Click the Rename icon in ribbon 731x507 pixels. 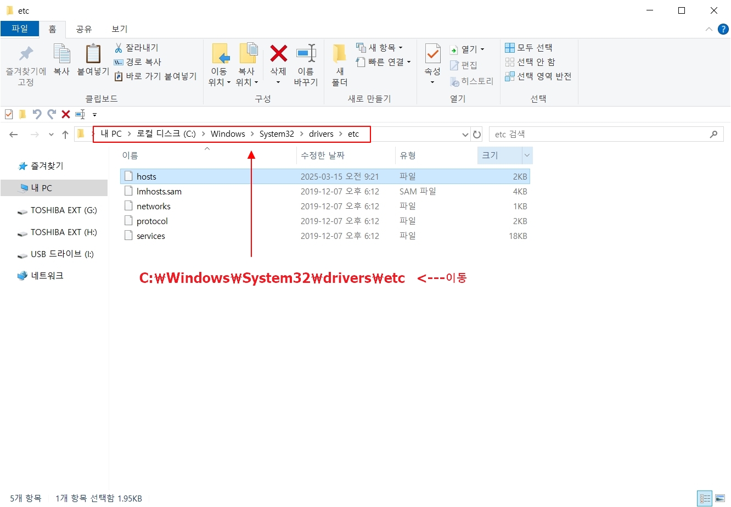point(306,54)
